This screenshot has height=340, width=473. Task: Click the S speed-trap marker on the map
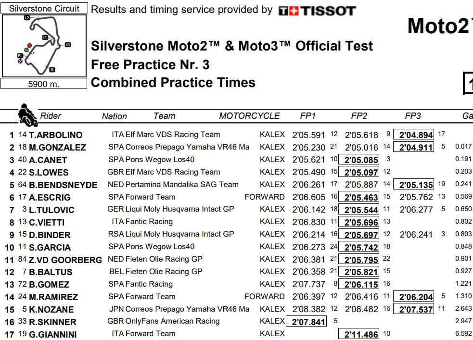52,70
